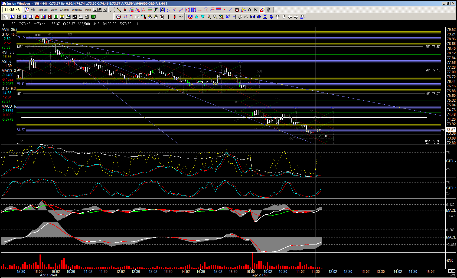Click the RESET diamond icon
Viewport: 457px width, 278px height.
click(302, 17)
